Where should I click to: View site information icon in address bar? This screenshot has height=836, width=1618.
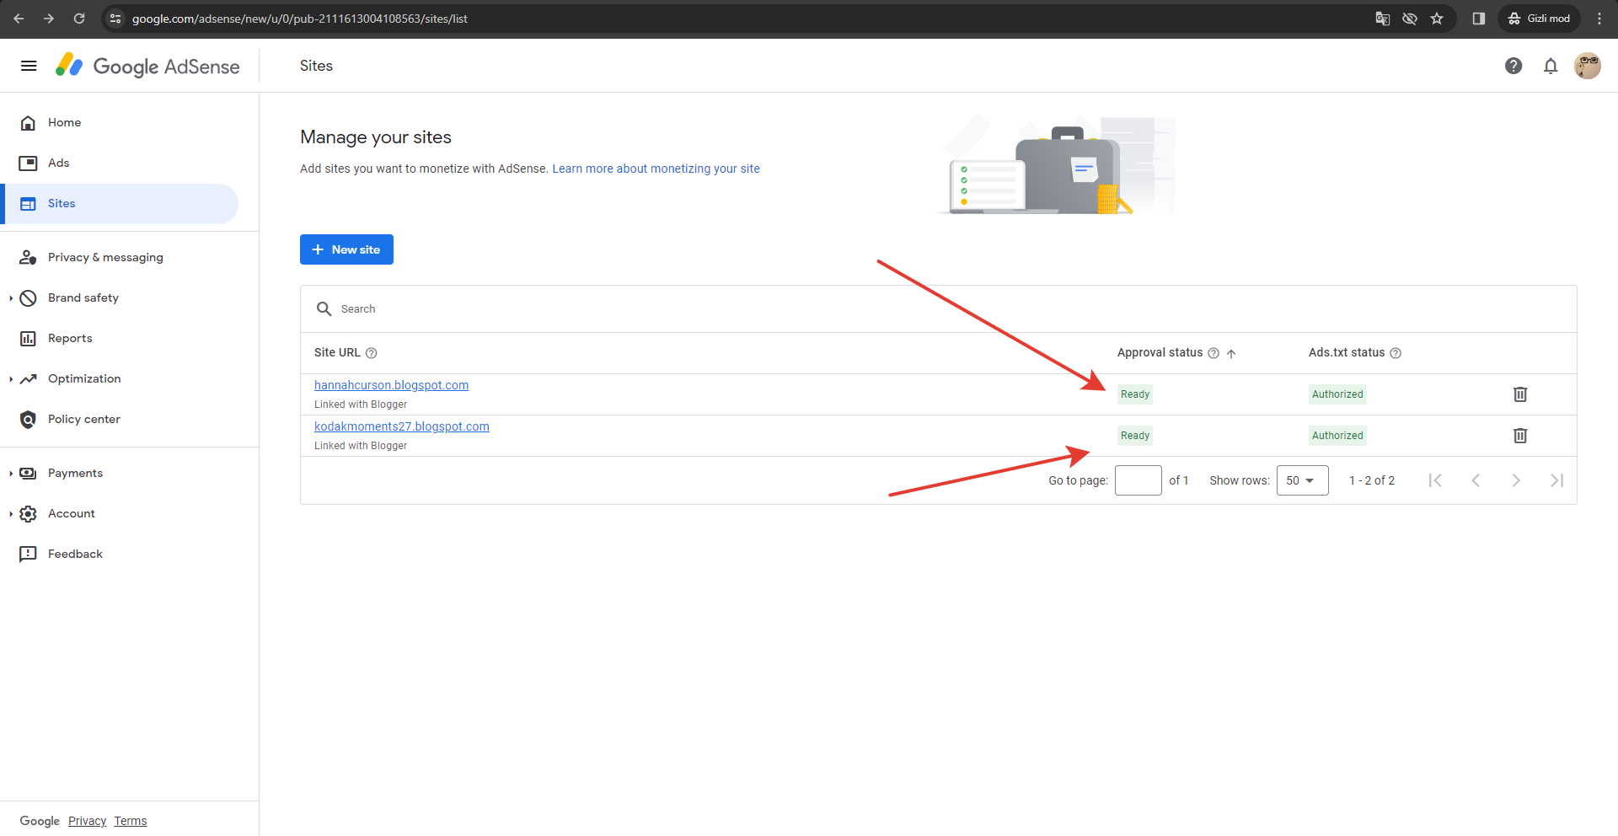pyautogui.click(x=116, y=19)
